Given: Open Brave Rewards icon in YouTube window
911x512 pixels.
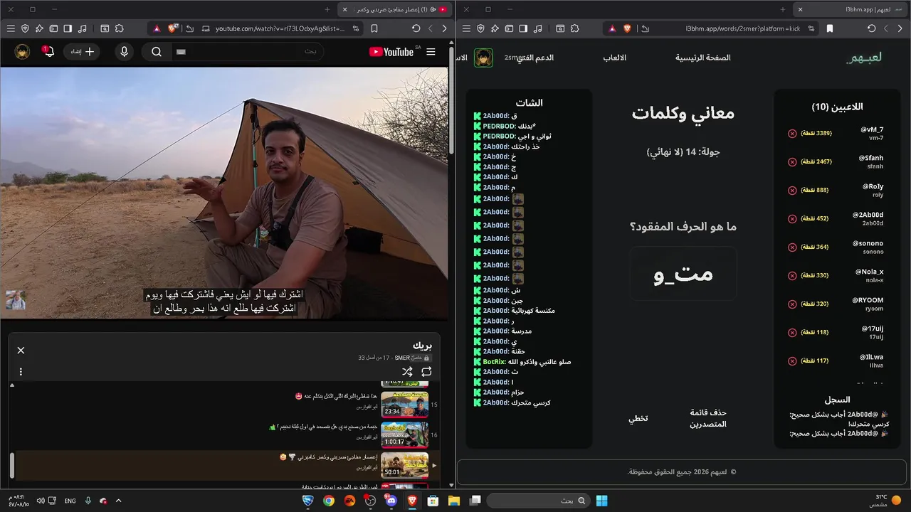Looking at the screenshot, I should [x=157, y=28].
